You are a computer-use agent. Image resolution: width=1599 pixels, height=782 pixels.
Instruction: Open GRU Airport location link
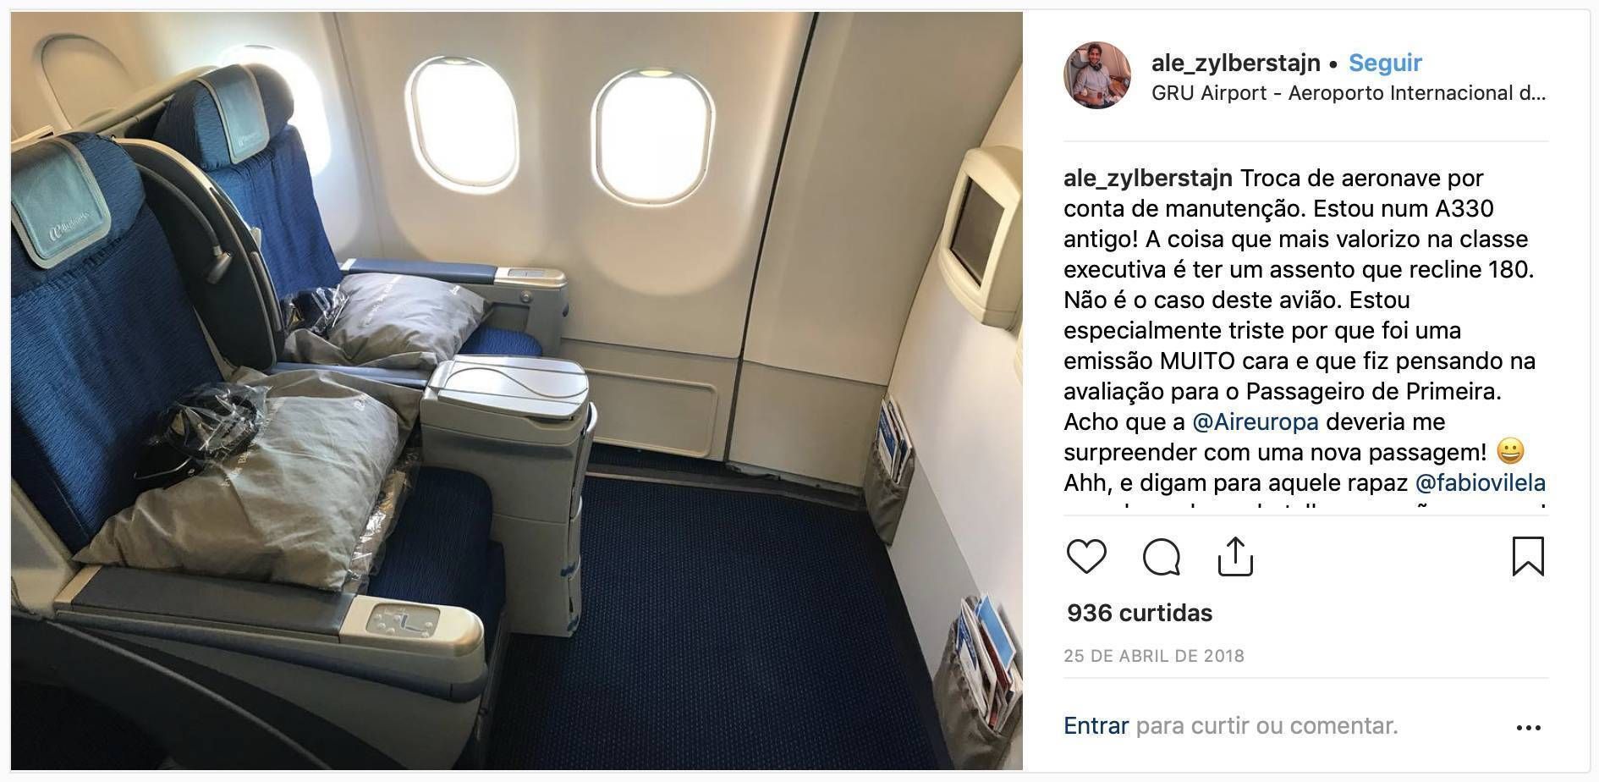[x=1349, y=93]
